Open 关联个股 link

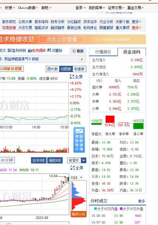[122, 22]
